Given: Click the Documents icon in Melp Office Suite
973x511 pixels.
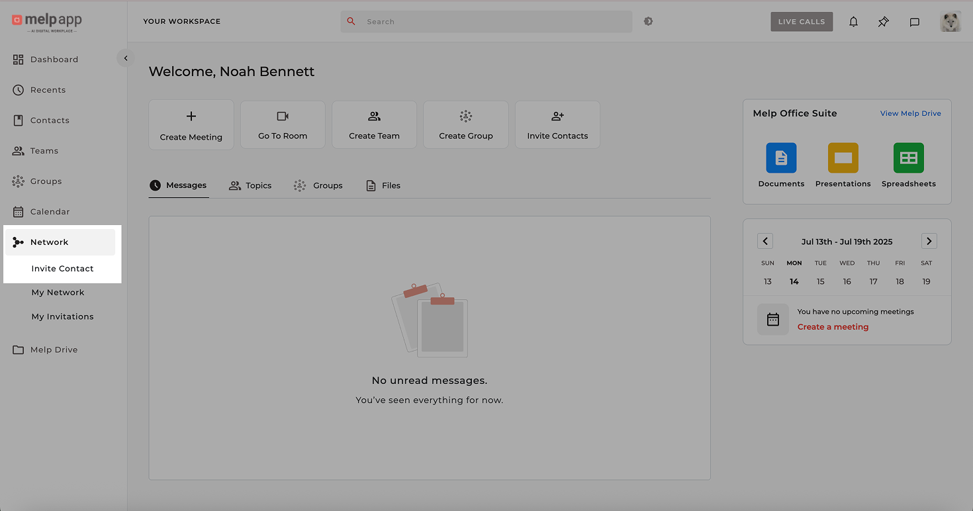Looking at the screenshot, I should click(x=781, y=158).
